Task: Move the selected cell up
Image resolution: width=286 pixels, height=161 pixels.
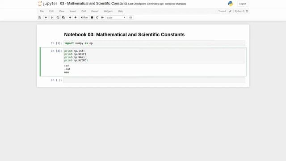Action: tap(70, 17)
